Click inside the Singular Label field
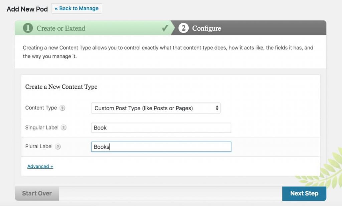This screenshot has width=342, height=206. 161,127
